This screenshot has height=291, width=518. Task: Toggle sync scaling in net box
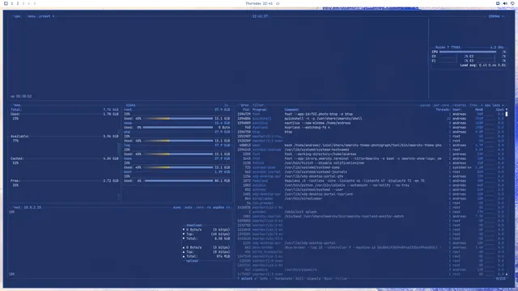pyautogui.click(x=177, y=208)
